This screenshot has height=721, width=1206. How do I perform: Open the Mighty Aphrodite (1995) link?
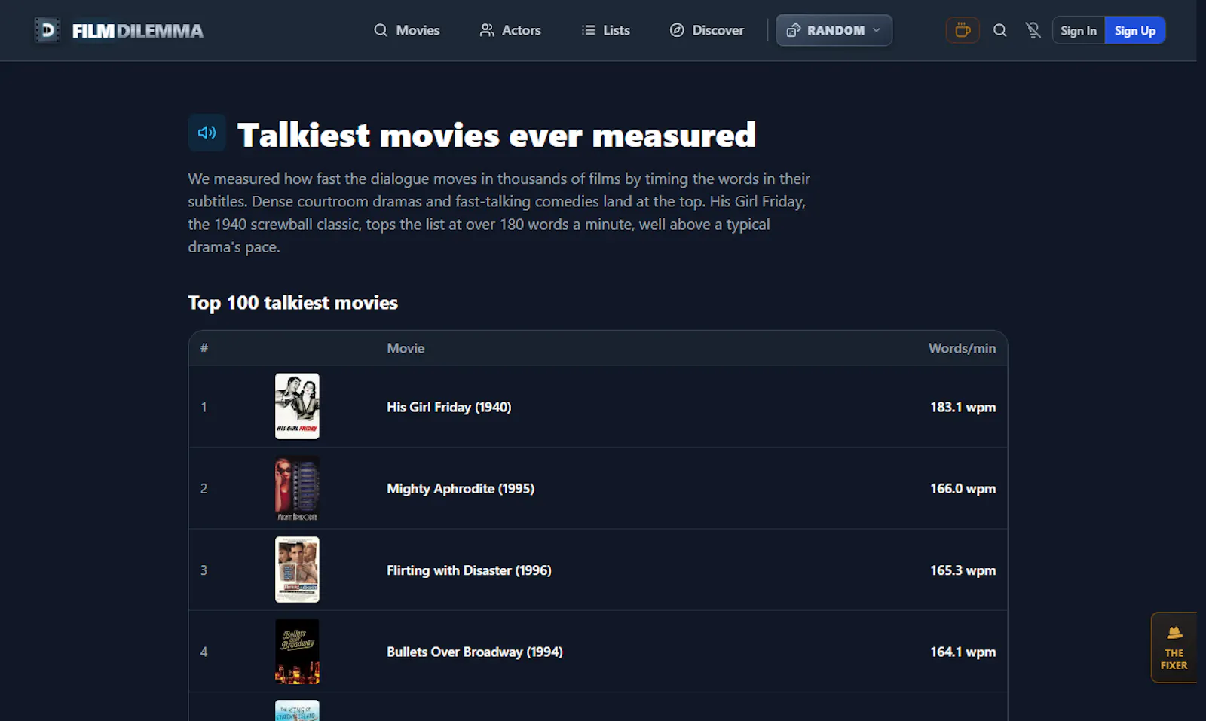[461, 488]
